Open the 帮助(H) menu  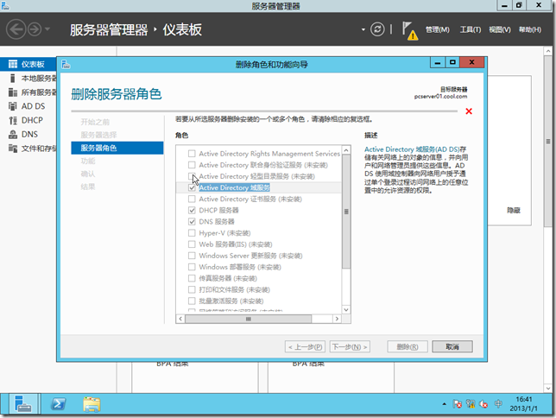pyautogui.click(x=530, y=30)
